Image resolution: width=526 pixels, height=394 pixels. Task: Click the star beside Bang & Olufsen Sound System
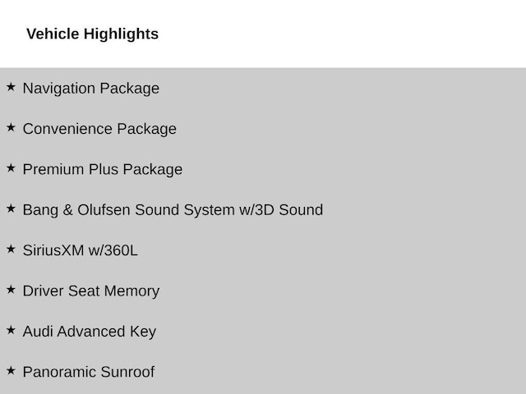(x=11, y=208)
